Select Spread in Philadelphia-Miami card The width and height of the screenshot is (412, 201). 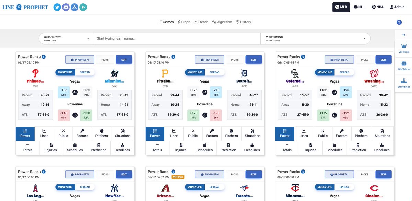85,72
